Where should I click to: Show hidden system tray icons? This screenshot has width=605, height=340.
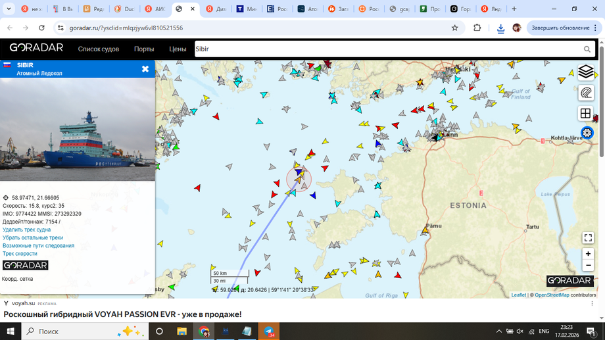click(499, 331)
